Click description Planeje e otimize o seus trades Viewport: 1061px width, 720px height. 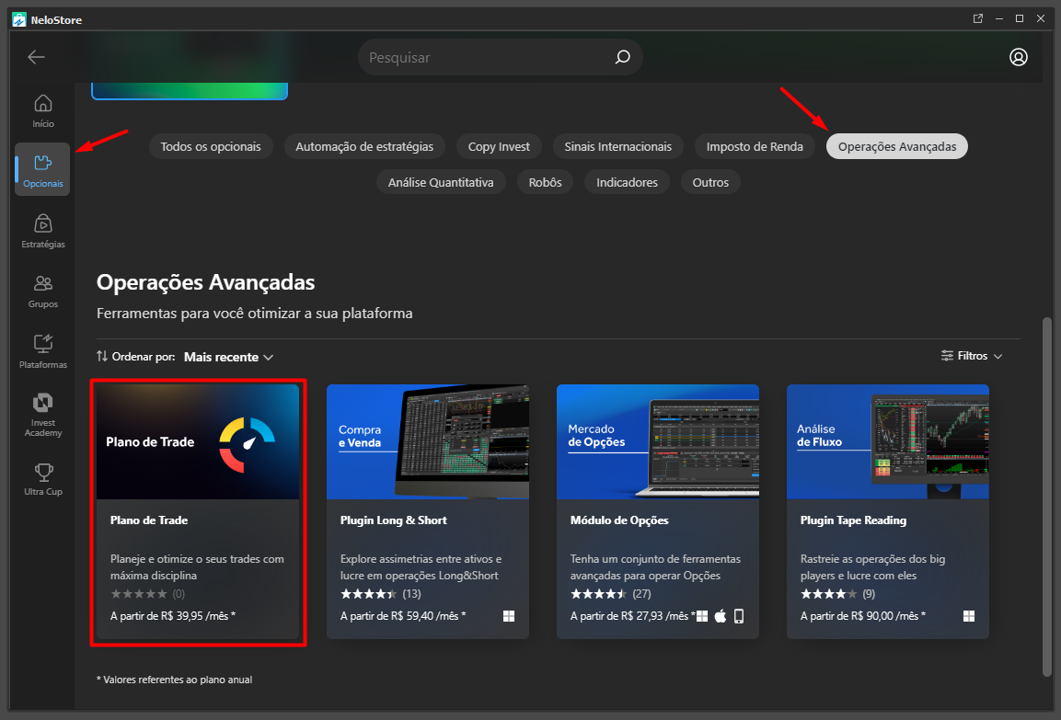coord(197,567)
